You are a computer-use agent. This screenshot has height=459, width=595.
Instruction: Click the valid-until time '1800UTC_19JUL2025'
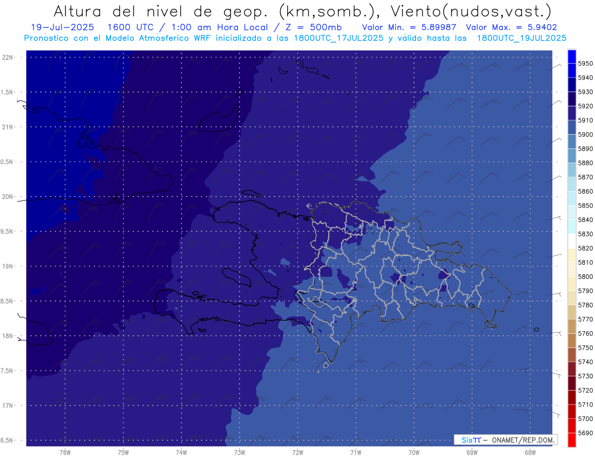tap(521, 38)
